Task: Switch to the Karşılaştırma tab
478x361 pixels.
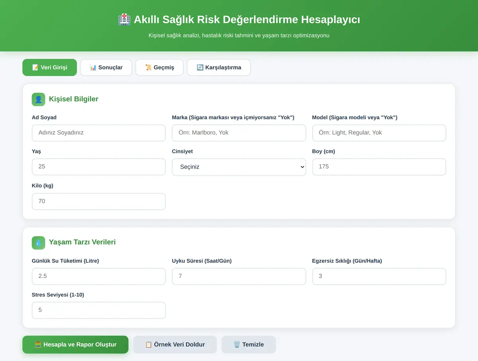Action: point(219,68)
